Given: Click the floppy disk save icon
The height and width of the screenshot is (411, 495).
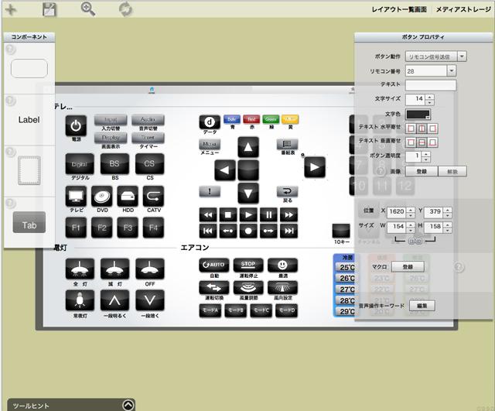Looking at the screenshot, I should pyautogui.click(x=49, y=9).
